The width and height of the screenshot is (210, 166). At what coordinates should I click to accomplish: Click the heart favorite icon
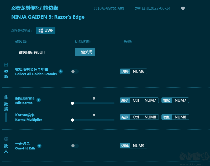(183, 8)
